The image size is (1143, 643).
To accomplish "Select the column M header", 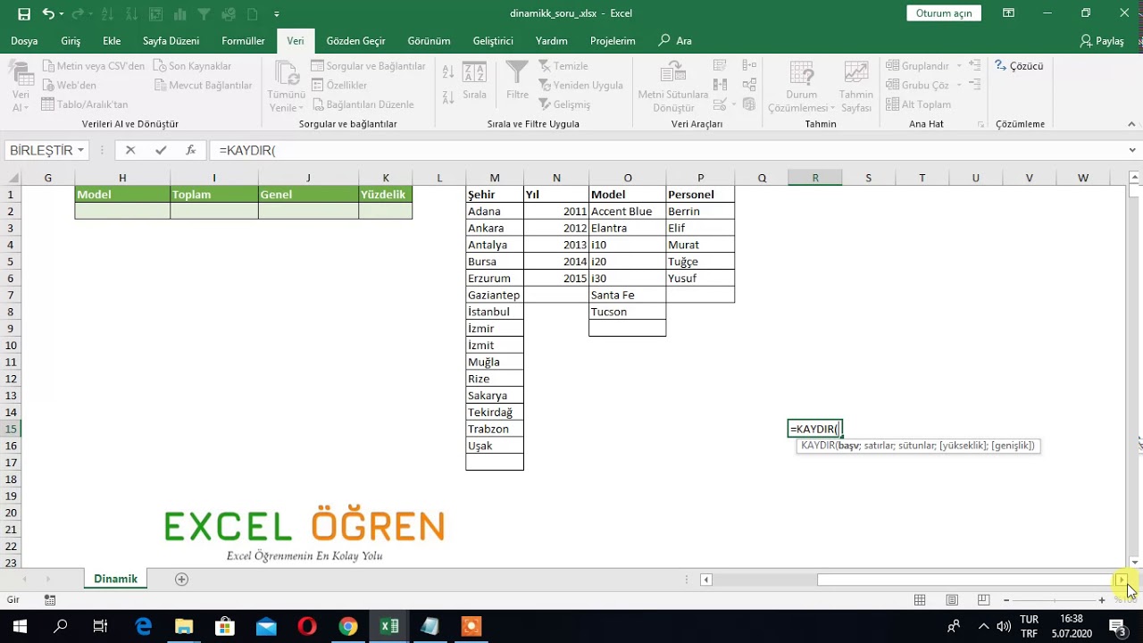I will tap(495, 178).
